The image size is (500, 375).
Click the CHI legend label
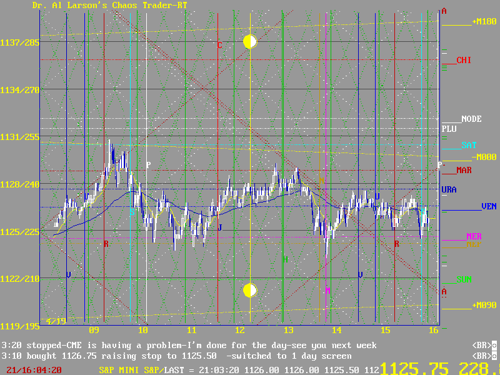(x=464, y=61)
